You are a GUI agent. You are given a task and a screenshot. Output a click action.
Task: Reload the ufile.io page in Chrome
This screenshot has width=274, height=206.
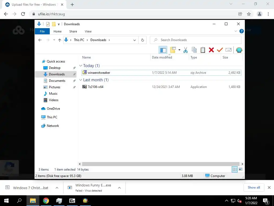(x=23, y=14)
